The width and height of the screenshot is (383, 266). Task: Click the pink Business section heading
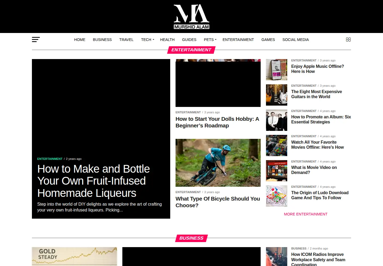point(191,238)
